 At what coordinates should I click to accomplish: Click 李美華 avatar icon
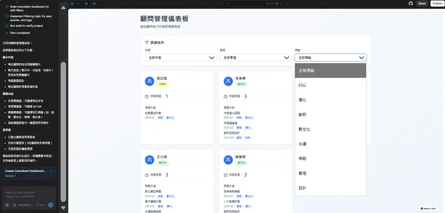228,81
